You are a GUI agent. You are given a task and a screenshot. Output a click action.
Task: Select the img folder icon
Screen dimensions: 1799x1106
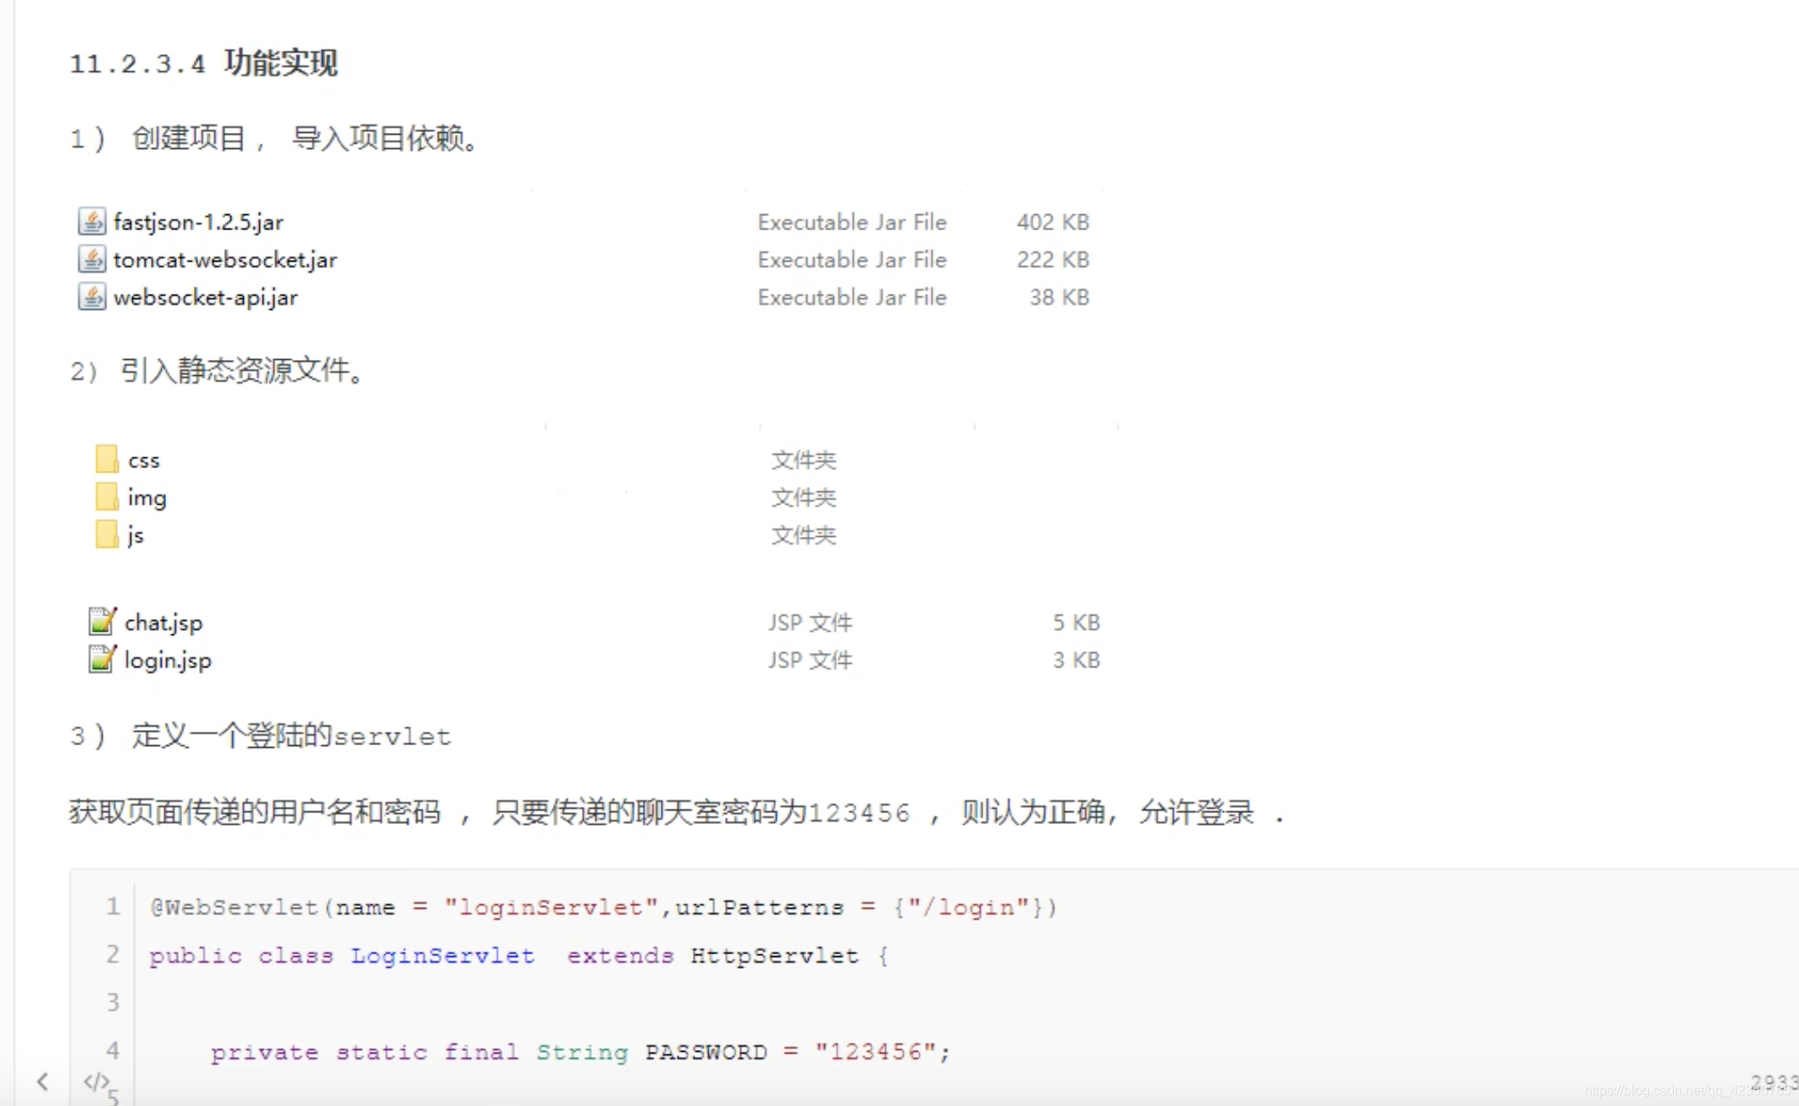coord(107,496)
